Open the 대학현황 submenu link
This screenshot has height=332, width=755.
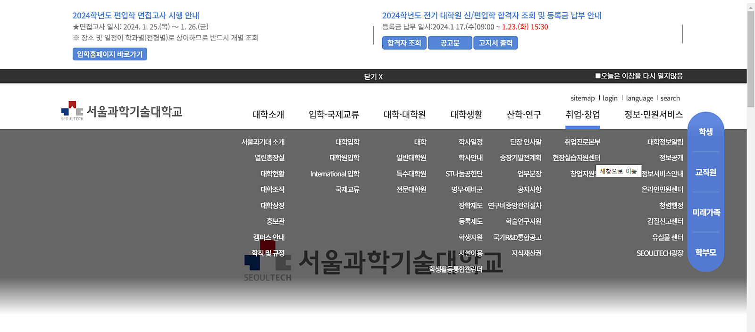[x=272, y=174]
